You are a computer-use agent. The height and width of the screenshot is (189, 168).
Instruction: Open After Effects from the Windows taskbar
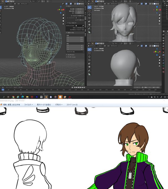pyautogui.click(x=37, y=97)
